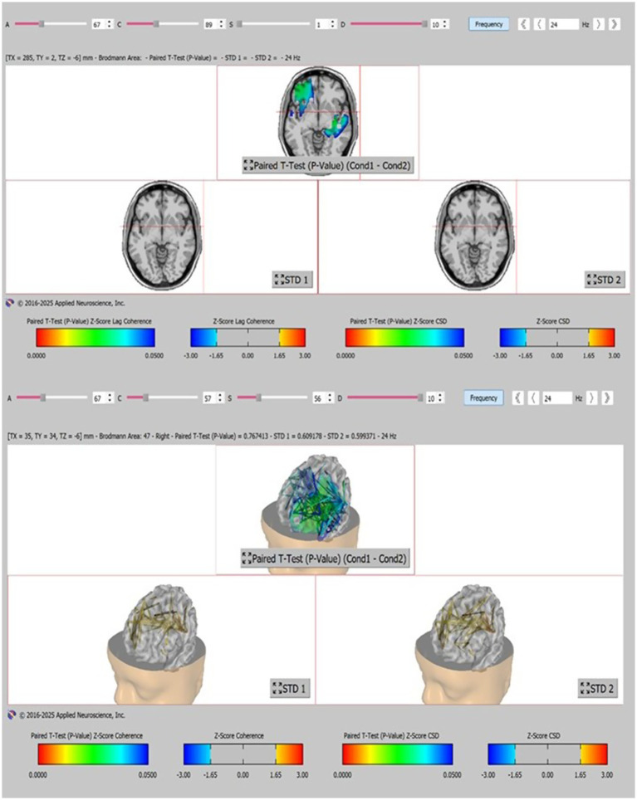Click the D spinbox in the upper panel
This screenshot has width=637, height=800.
[439, 25]
